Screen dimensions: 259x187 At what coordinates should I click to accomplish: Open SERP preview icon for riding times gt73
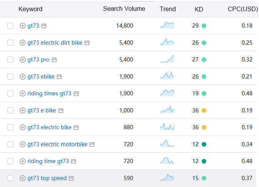(x=76, y=93)
